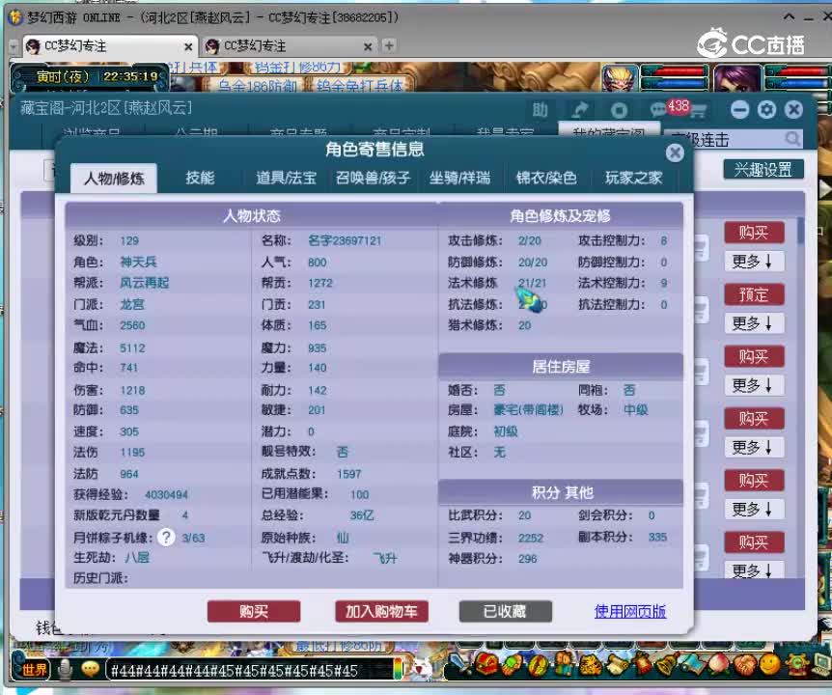The height and width of the screenshot is (695, 832).
Task: Click the 豪宅(带阁楼) house value
Action: [528, 410]
